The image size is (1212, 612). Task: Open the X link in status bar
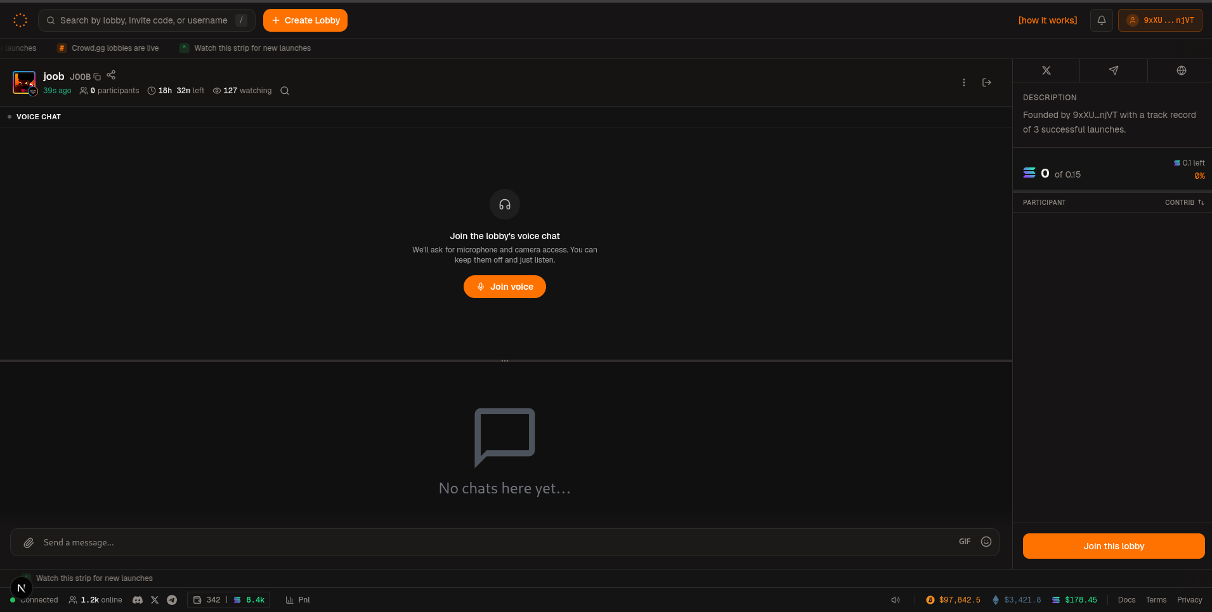coord(155,600)
